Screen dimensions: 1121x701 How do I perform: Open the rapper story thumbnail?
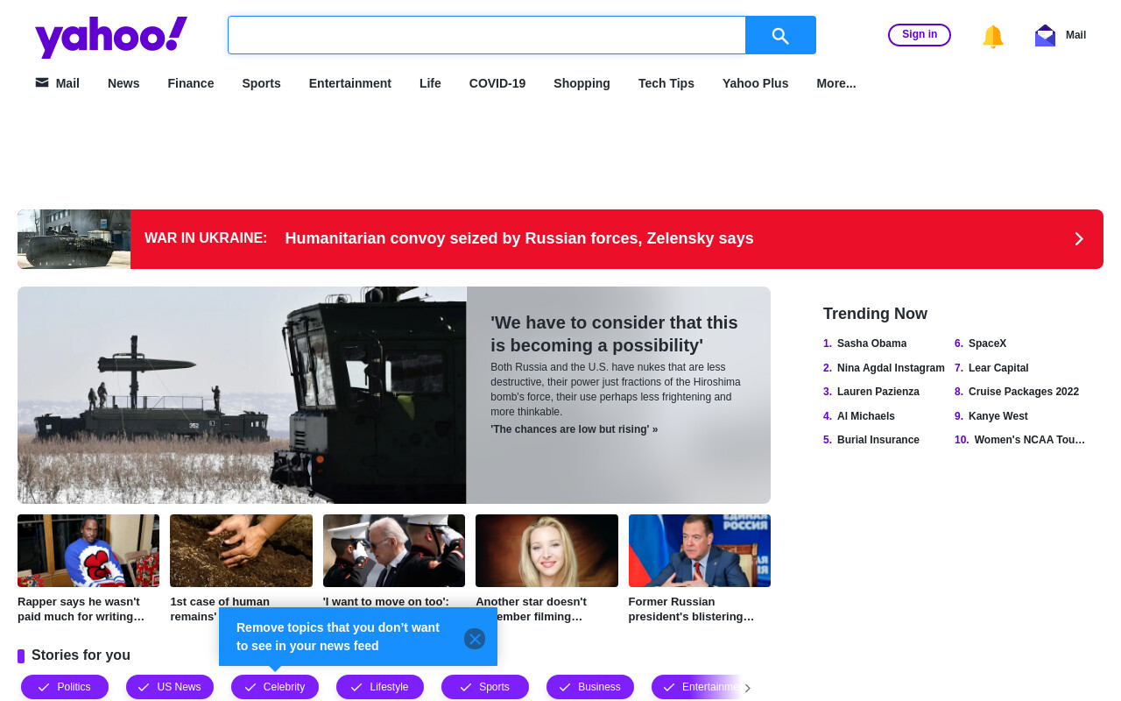click(88, 550)
